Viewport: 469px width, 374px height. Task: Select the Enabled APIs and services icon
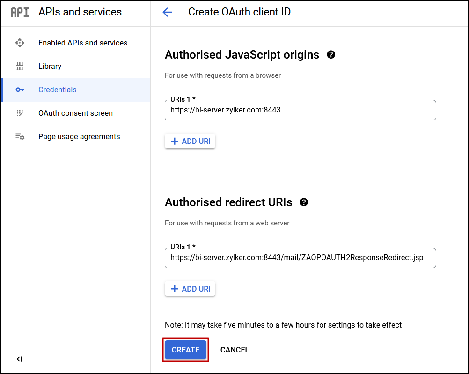[20, 43]
